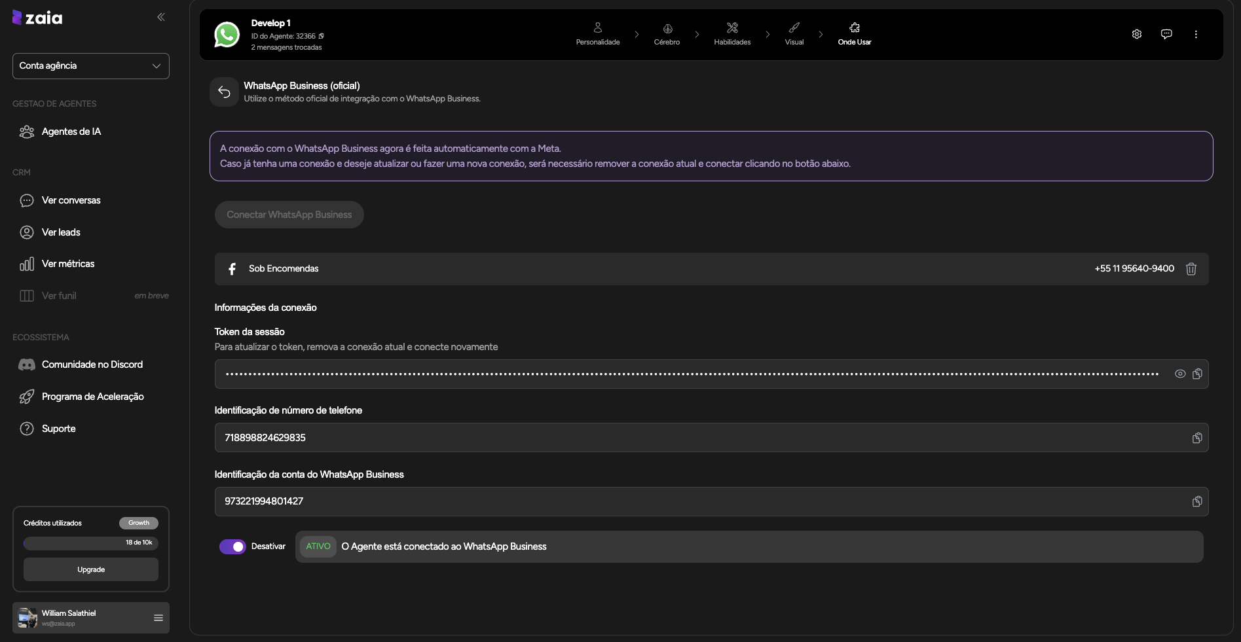Copy the session token
1241x642 pixels.
1196,374
